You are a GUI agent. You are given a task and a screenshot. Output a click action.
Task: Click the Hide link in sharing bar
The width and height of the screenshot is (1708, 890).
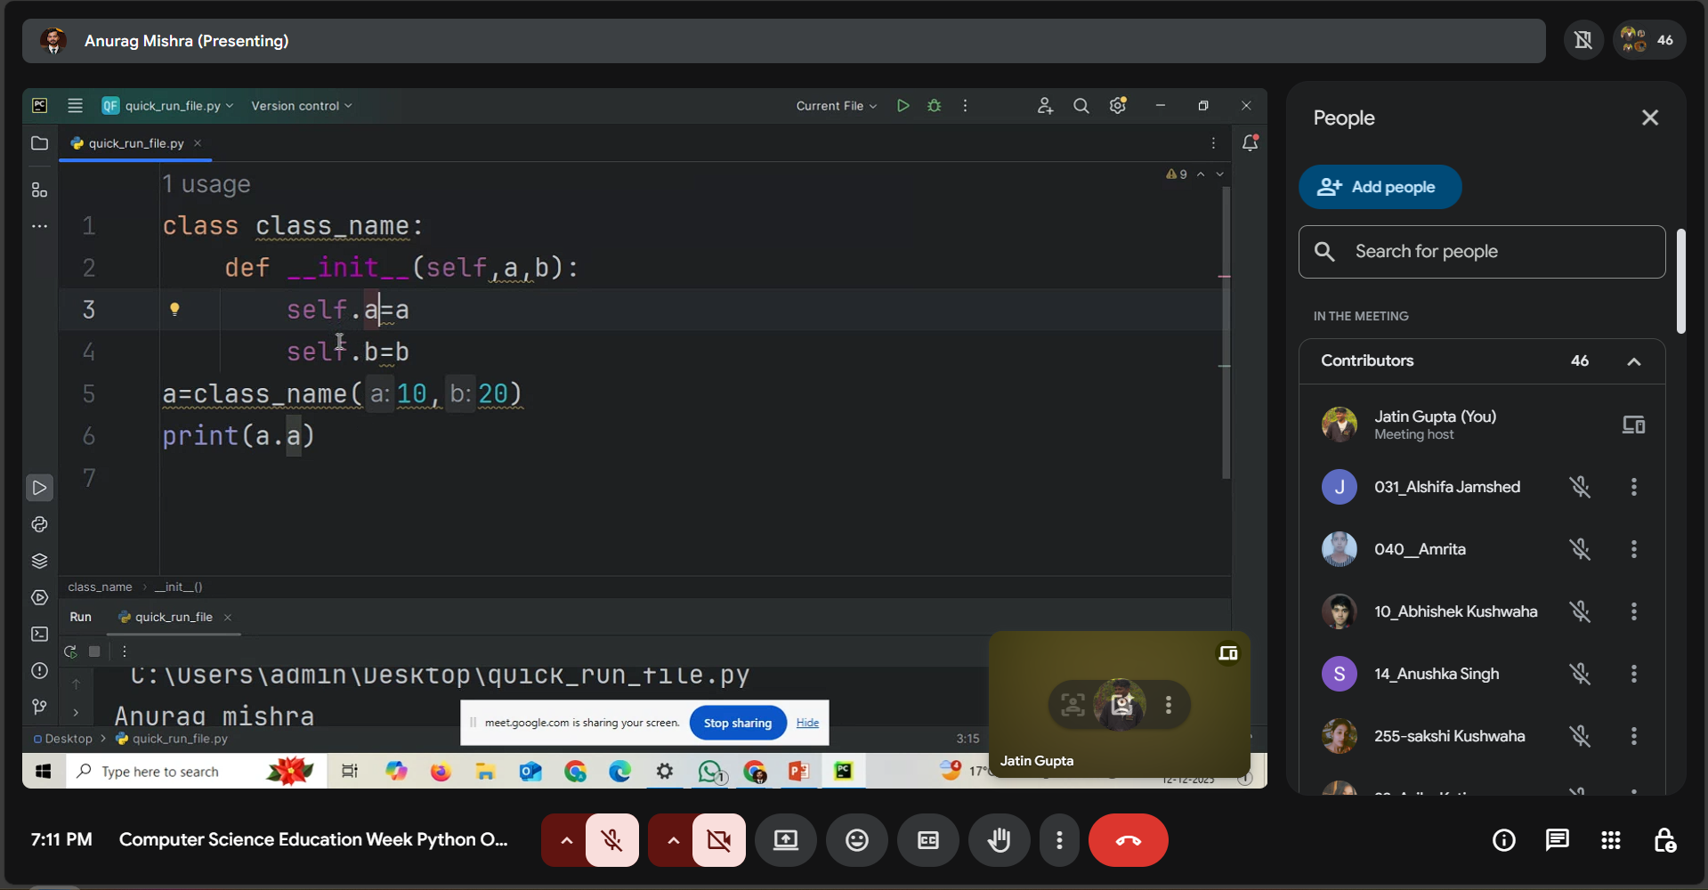tap(807, 723)
